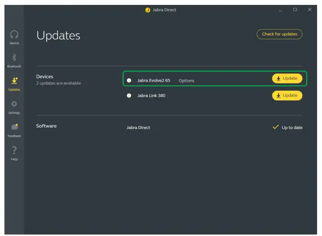Minimize the Jabra Direct window

280,10
